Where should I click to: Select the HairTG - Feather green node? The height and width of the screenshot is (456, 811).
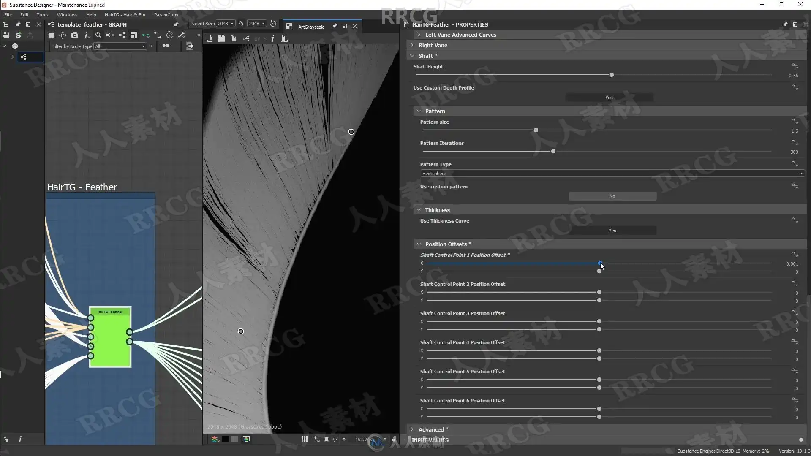110,338
